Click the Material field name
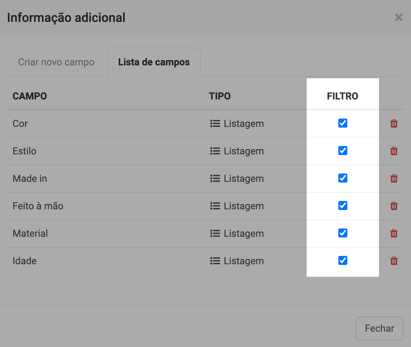The image size is (411, 347). click(30, 233)
